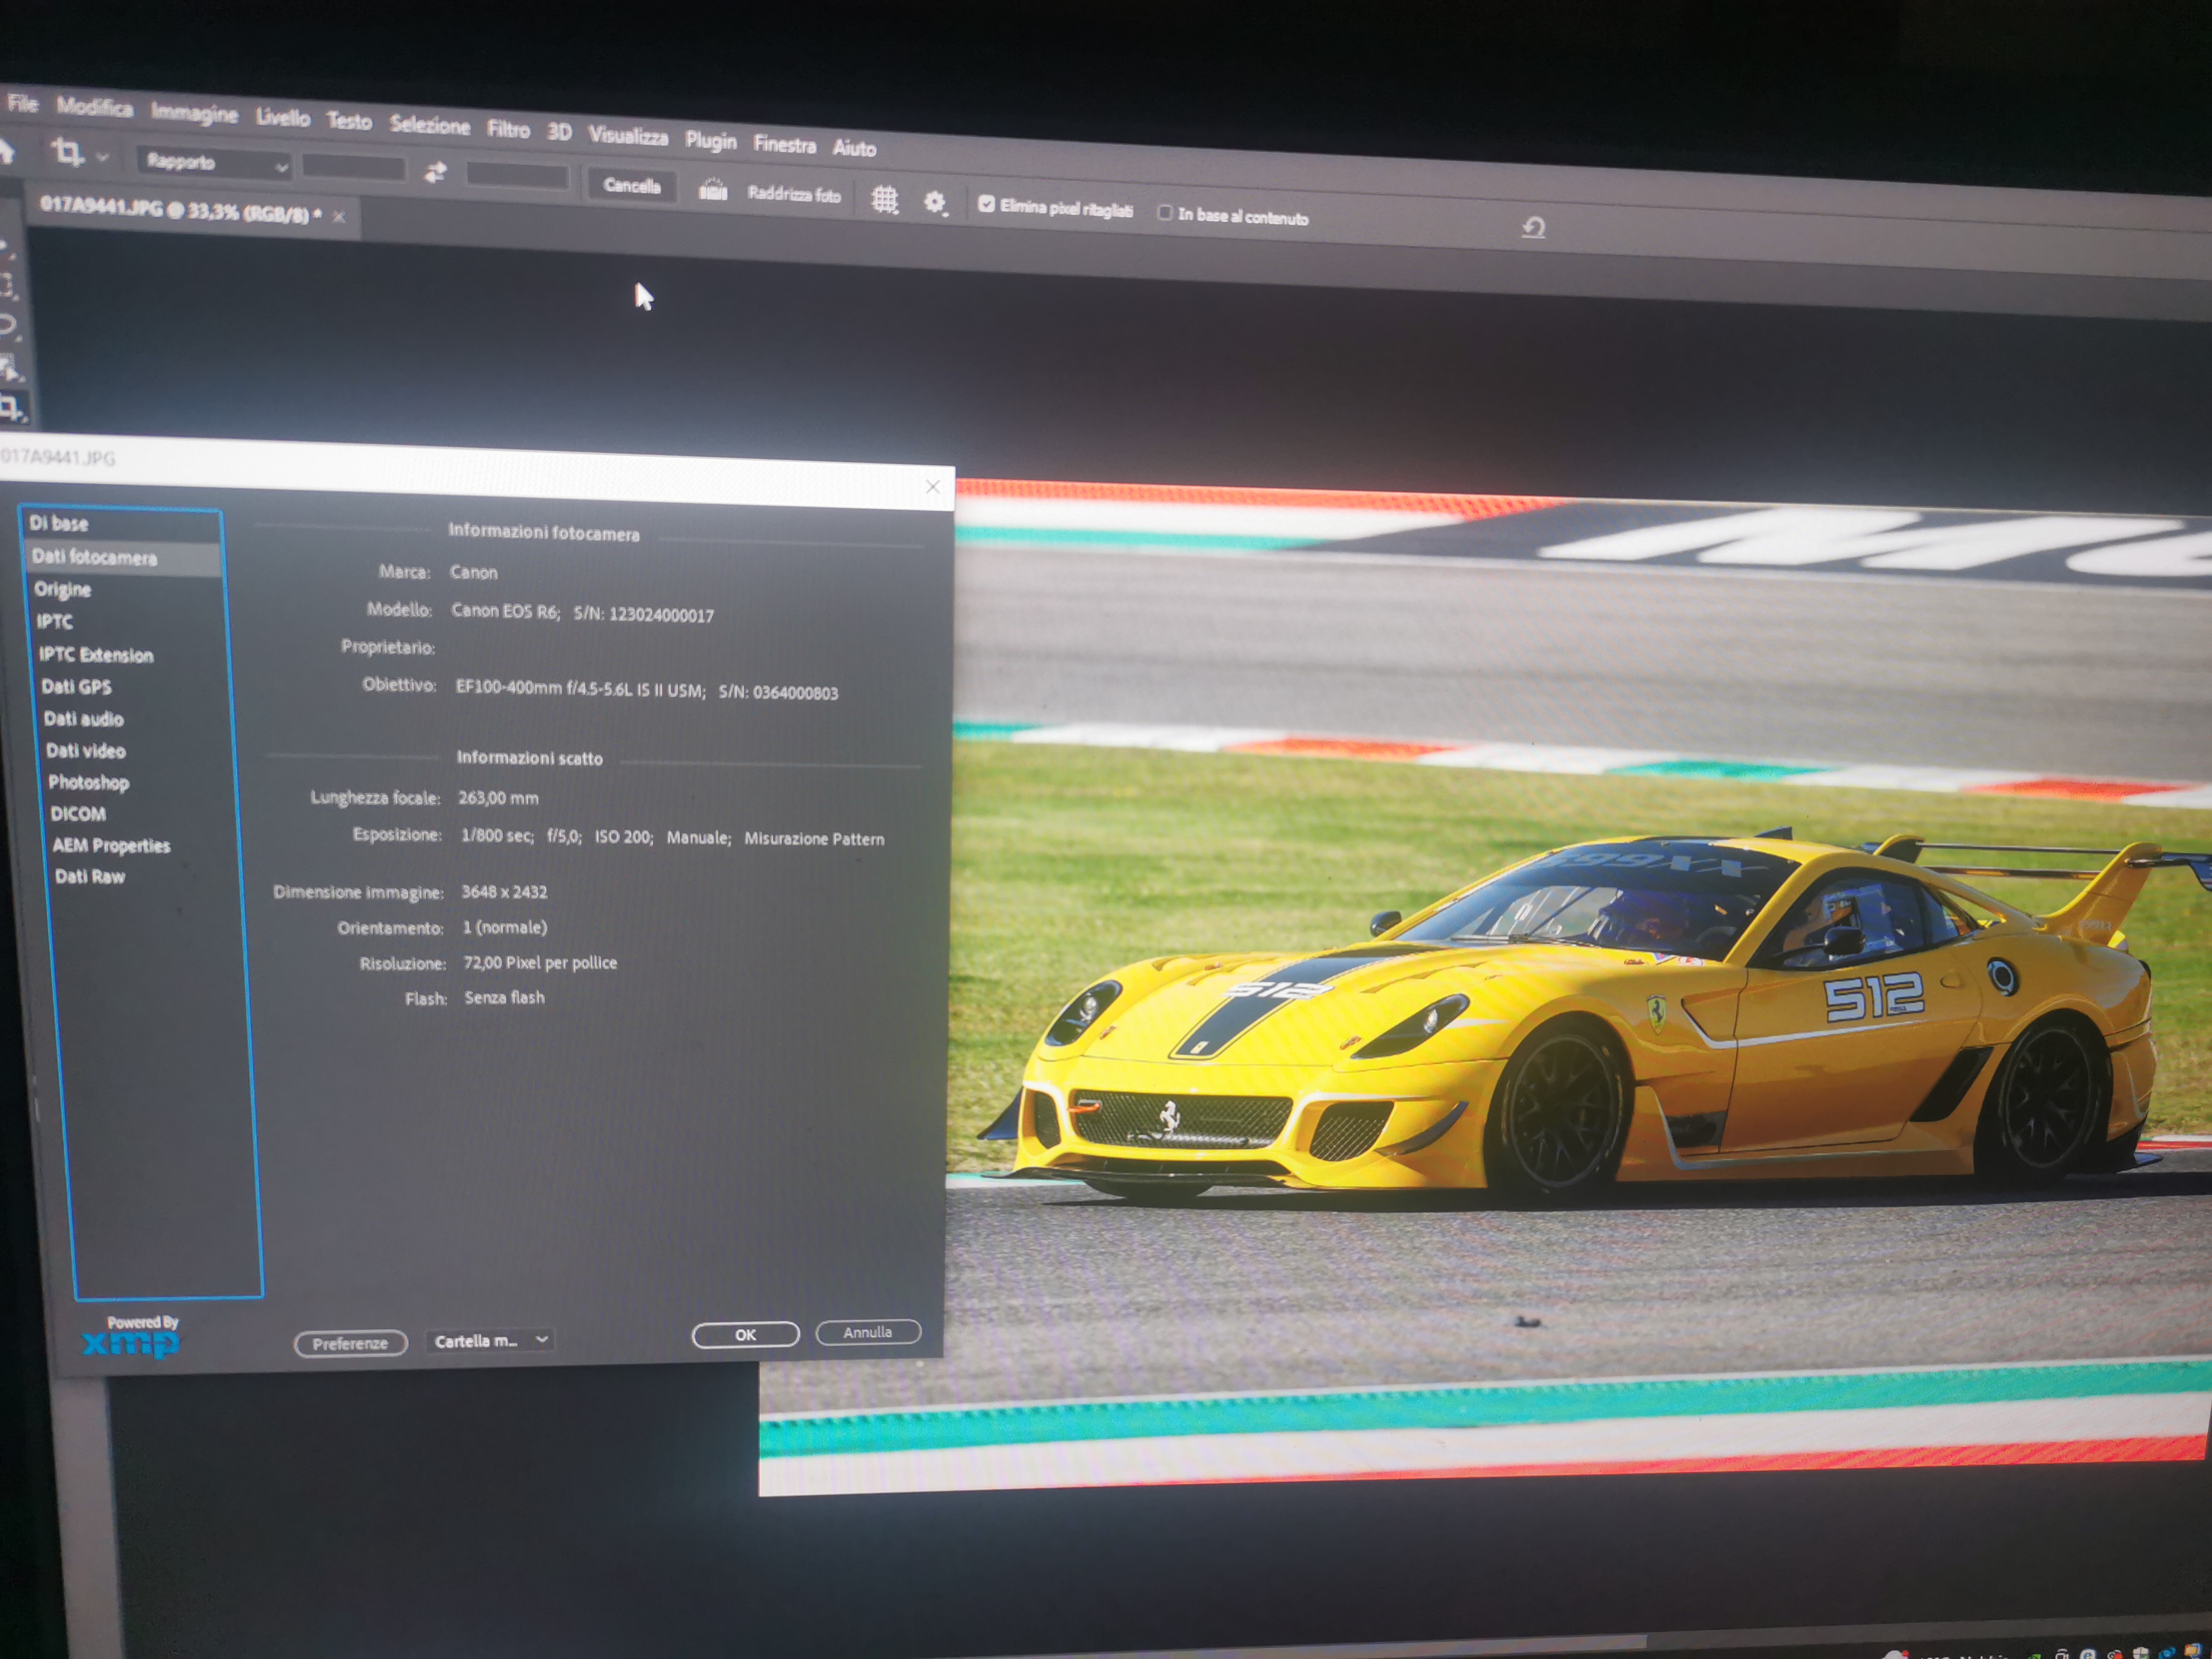Click the Annulla button
This screenshot has width=2212, height=1659.
coord(867,1331)
